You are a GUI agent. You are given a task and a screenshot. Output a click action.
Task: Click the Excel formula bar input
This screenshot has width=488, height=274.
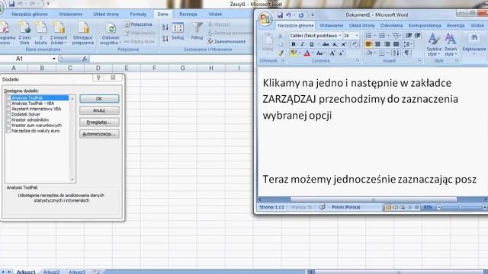(171, 59)
